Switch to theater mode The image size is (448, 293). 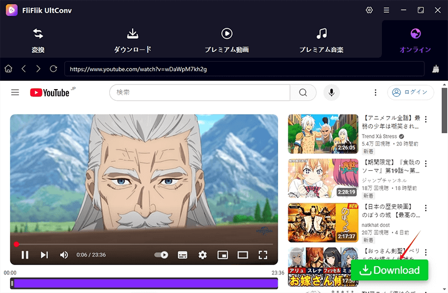pos(243,255)
